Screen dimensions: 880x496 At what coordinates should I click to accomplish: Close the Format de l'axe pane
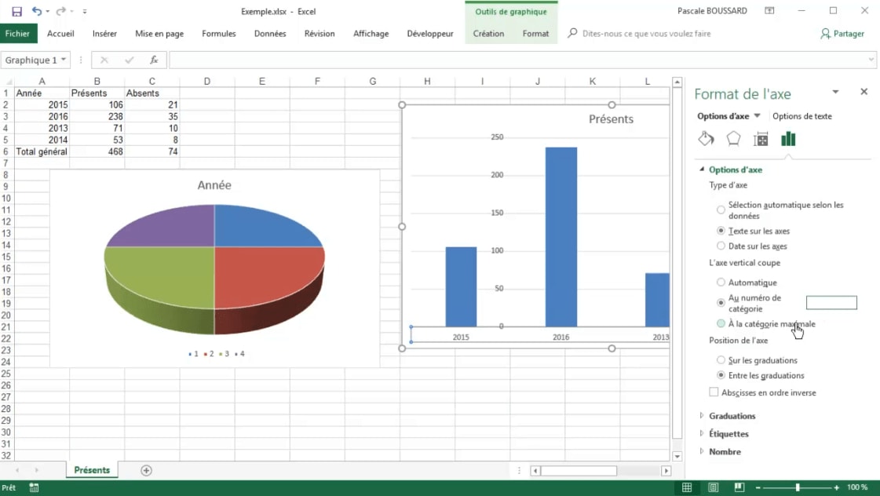pyautogui.click(x=864, y=92)
